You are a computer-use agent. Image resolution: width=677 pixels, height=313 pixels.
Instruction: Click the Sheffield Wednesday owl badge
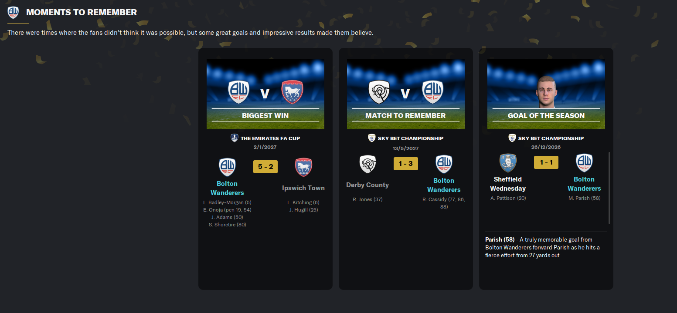(x=508, y=162)
